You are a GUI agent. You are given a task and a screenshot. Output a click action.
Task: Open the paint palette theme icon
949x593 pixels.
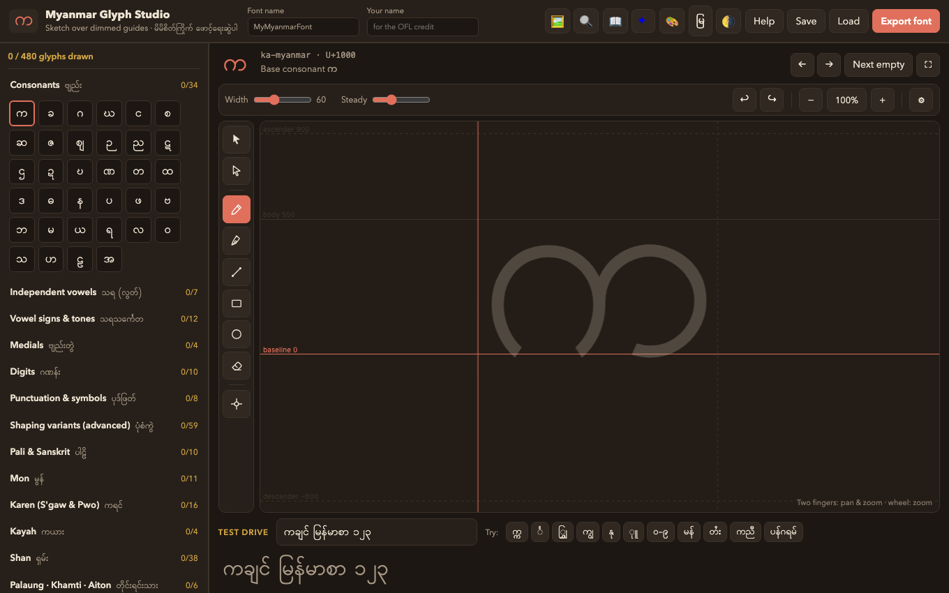click(671, 21)
